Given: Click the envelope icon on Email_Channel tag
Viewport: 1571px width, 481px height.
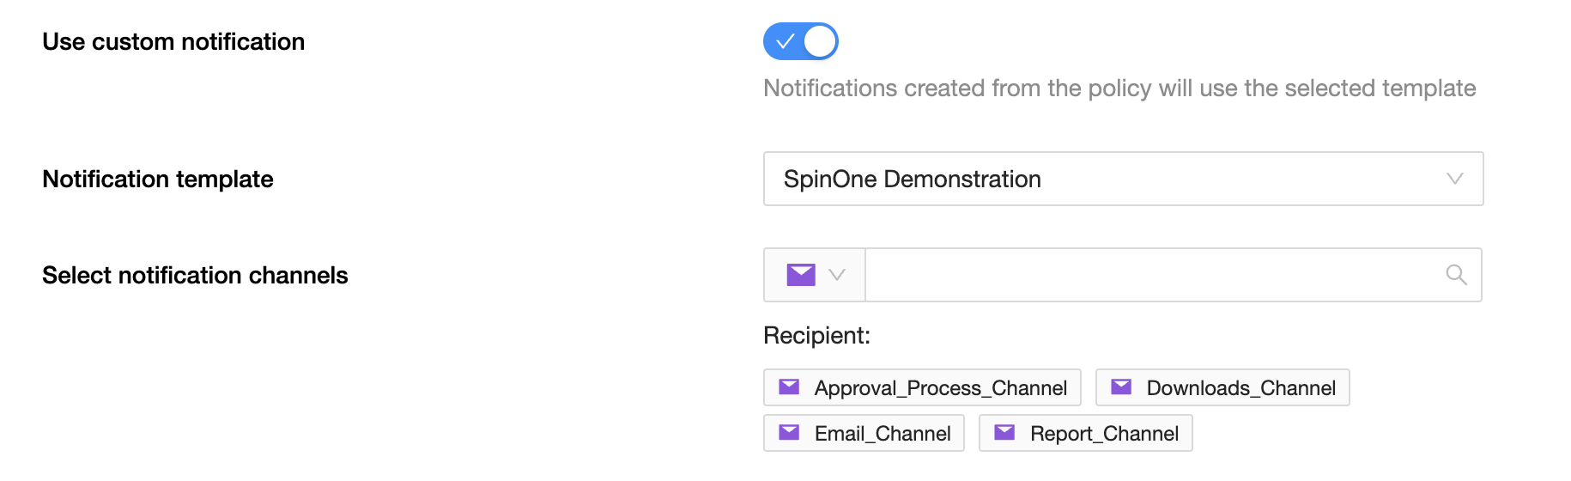Looking at the screenshot, I should tap(789, 433).
